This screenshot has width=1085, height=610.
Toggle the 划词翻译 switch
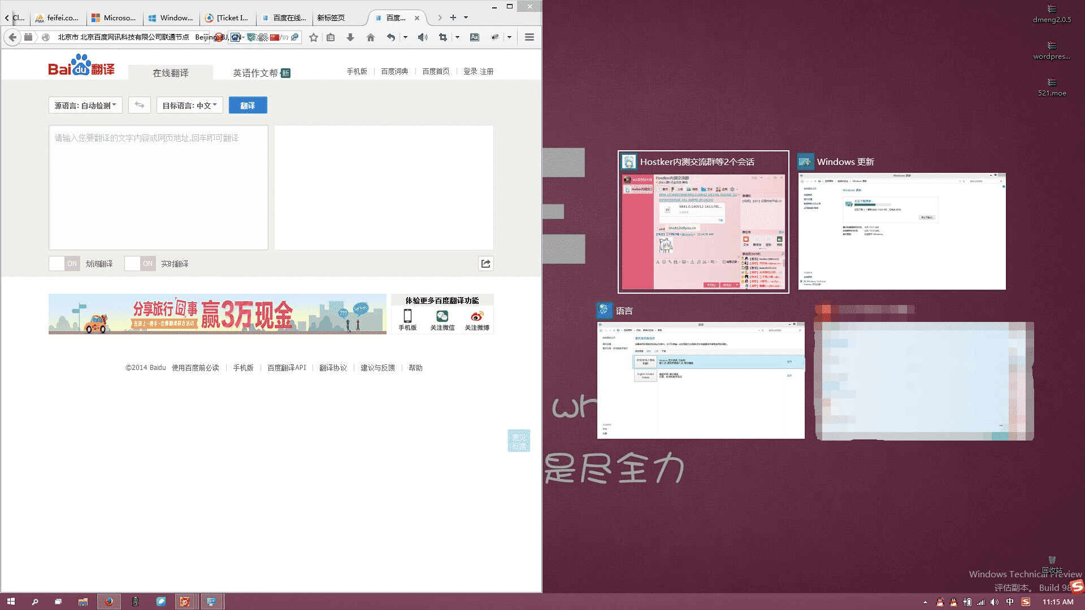point(64,264)
